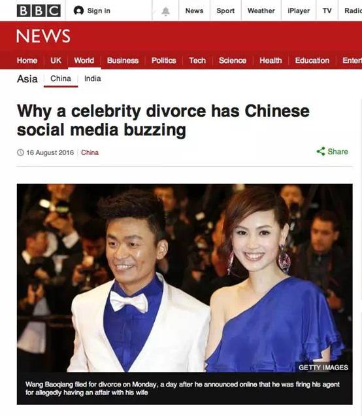Click the article's main photo

coord(185,278)
